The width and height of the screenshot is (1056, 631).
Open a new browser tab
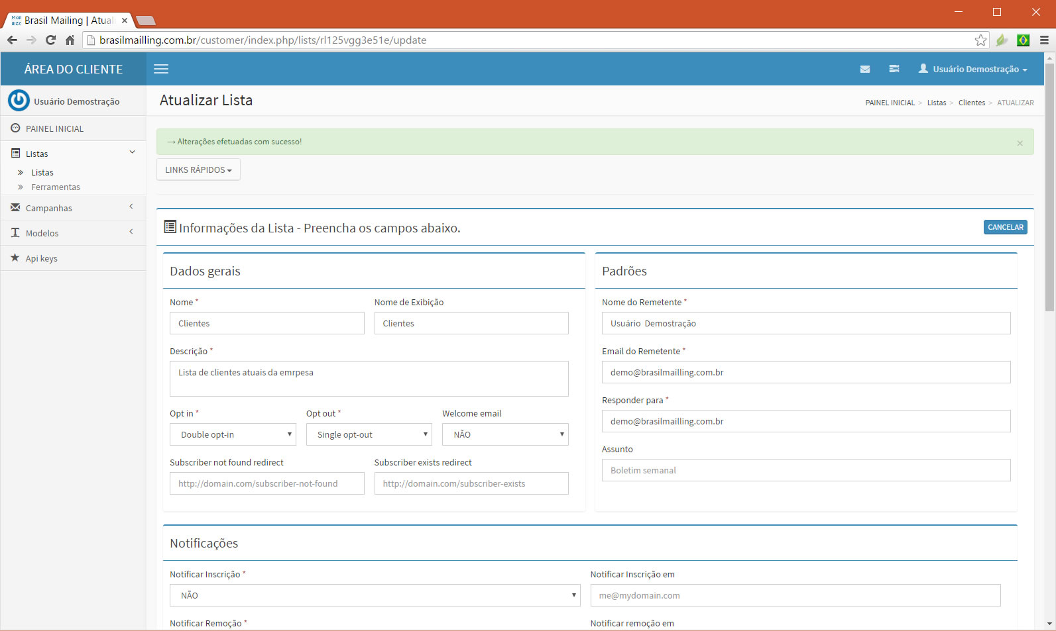click(x=145, y=21)
